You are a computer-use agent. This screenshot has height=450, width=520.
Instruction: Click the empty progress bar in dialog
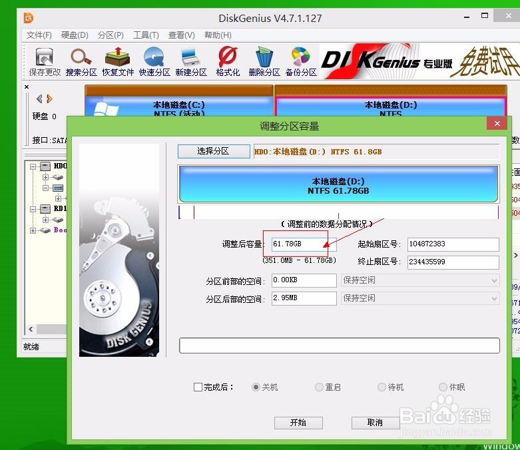point(340,345)
